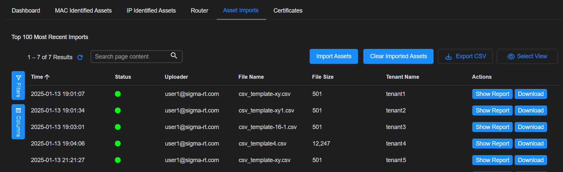Switch to the Dashboard tab
This screenshot has width=563, height=172.
pyautogui.click(x=26, y=11)
